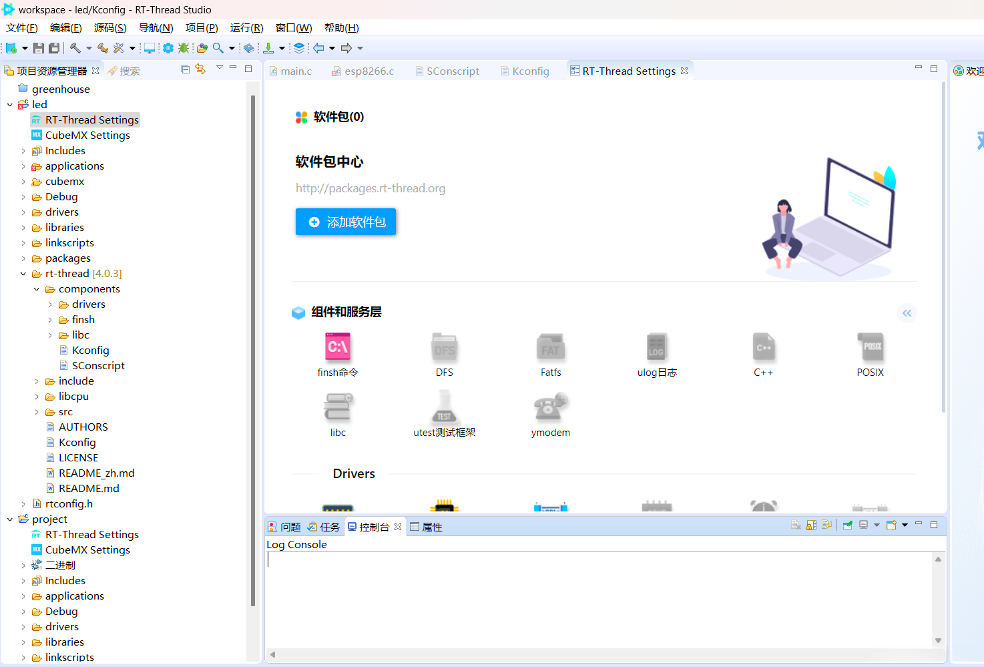Click the rebuild brush icon in toolbar

pyautogui.click(x=103, y=48)
